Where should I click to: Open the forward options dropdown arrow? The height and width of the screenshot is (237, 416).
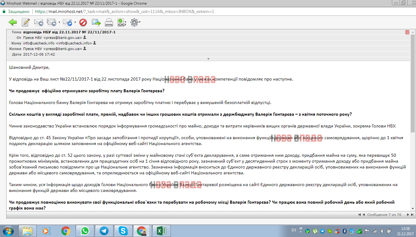click(75, 22)
